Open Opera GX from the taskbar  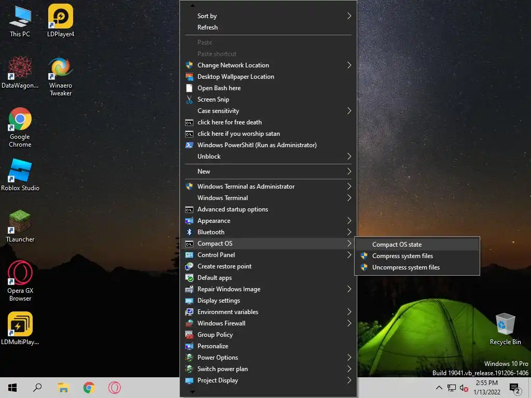[x=115, y=388]
